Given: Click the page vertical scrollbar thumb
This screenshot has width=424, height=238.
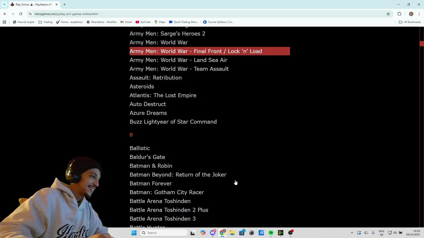Looking at the screenshot, I should (422, 44).
